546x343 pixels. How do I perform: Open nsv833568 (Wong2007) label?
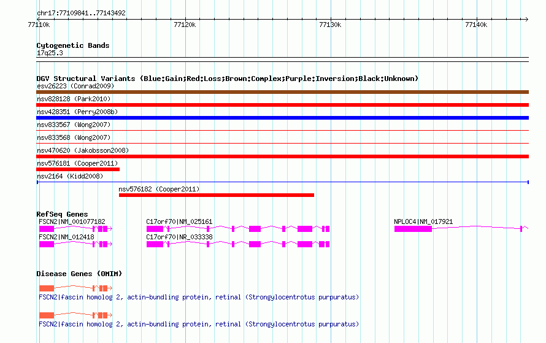[74, 137]
